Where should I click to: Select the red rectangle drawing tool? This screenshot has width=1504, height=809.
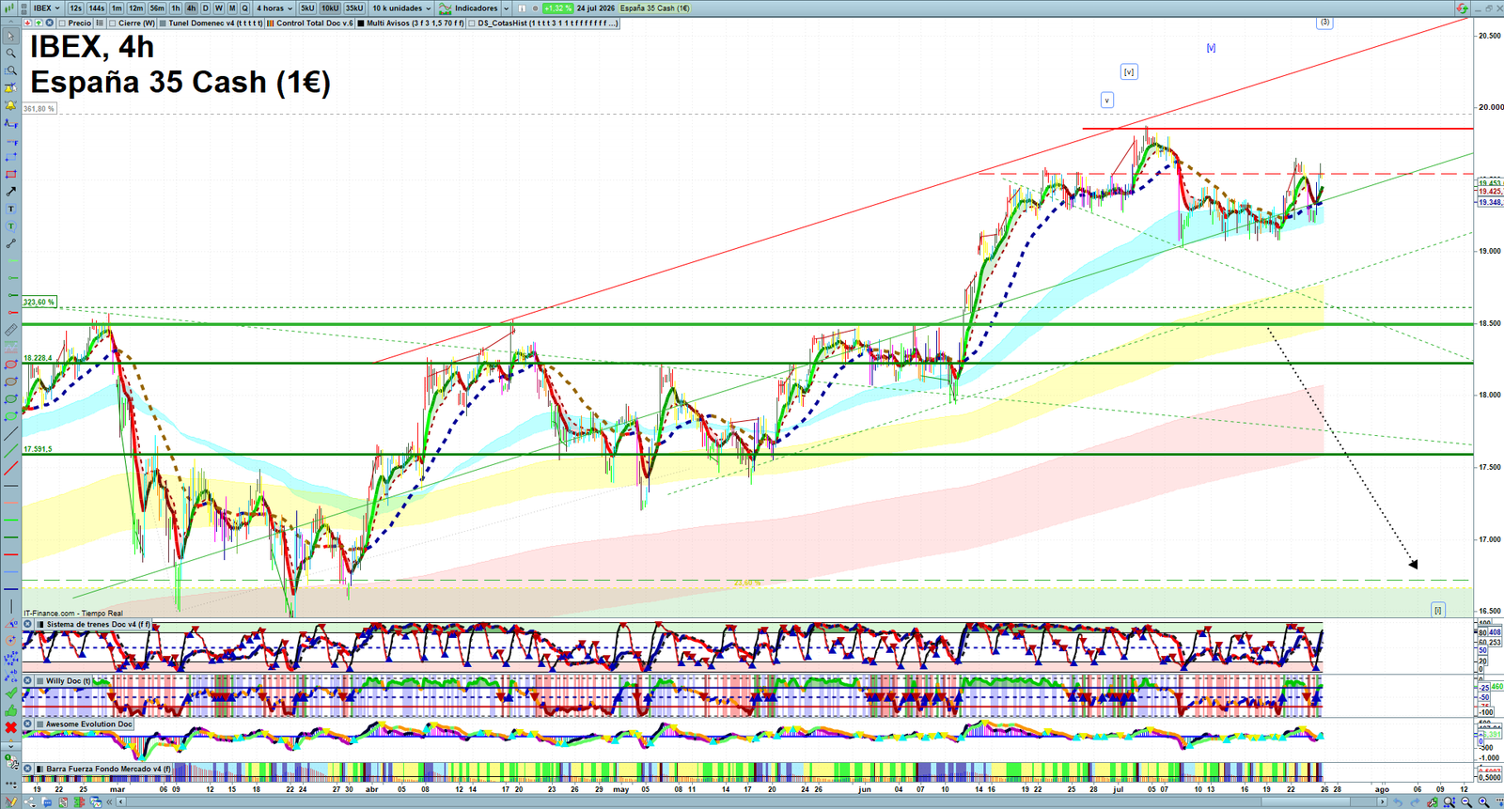tap(11, 174)
